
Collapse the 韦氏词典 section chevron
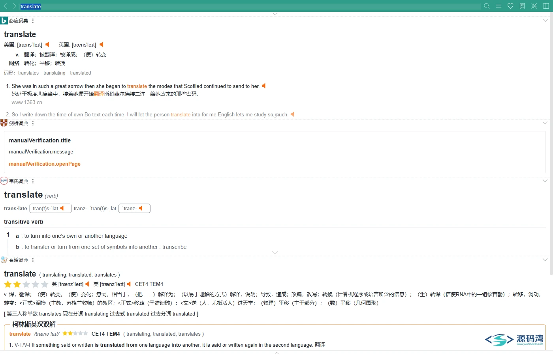coord(545,181)
